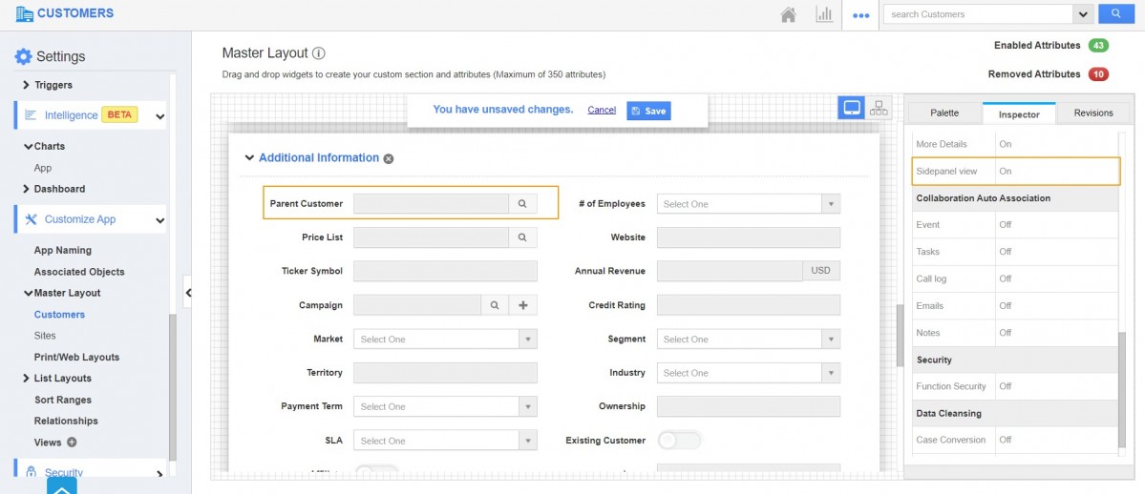Click the hierarchy view icon beside monitor
The image size is (1145, 494).
(879, 108)
